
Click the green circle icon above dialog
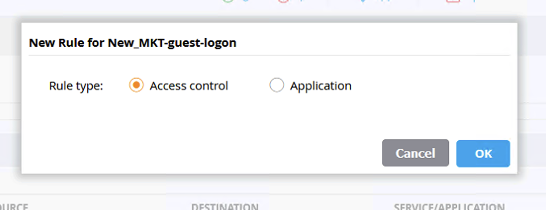[228, 1]
